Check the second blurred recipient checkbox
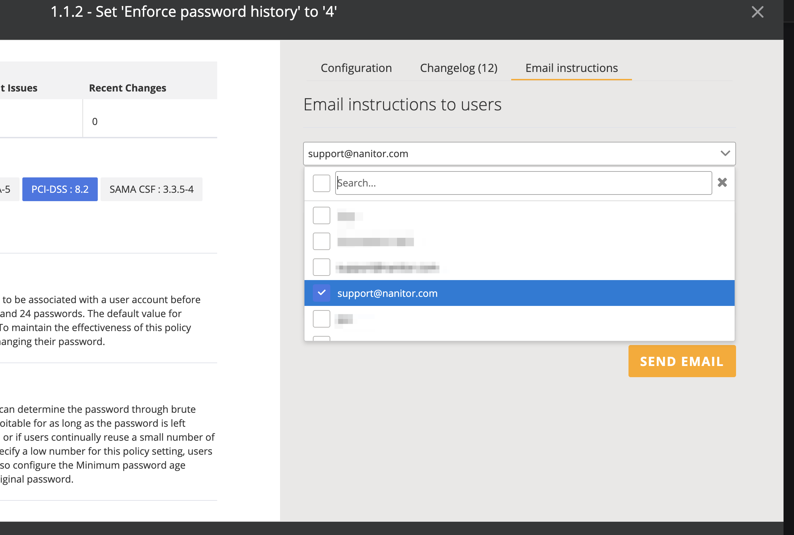The width and height of the screenshot is (794, 535). coord(321,241)
